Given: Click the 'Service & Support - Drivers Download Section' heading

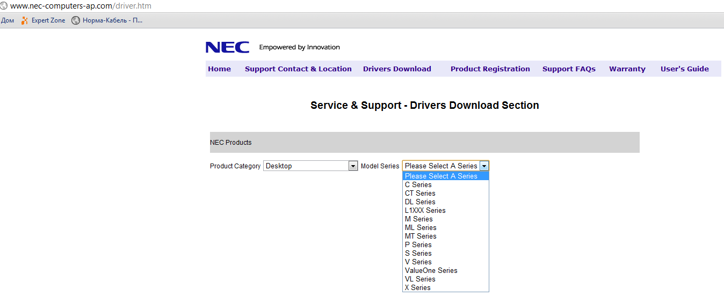Looking at the screenshot, I should 425,105.
